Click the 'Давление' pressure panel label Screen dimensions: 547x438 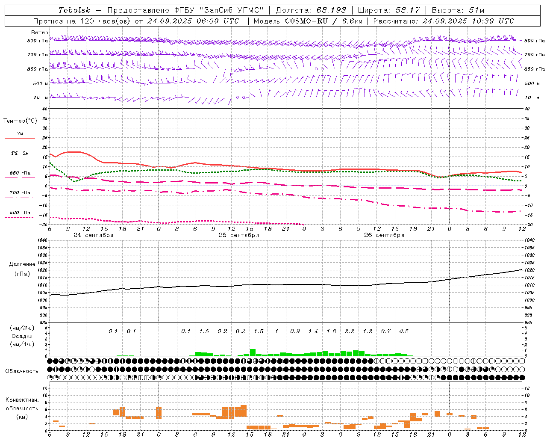(22, 264)
